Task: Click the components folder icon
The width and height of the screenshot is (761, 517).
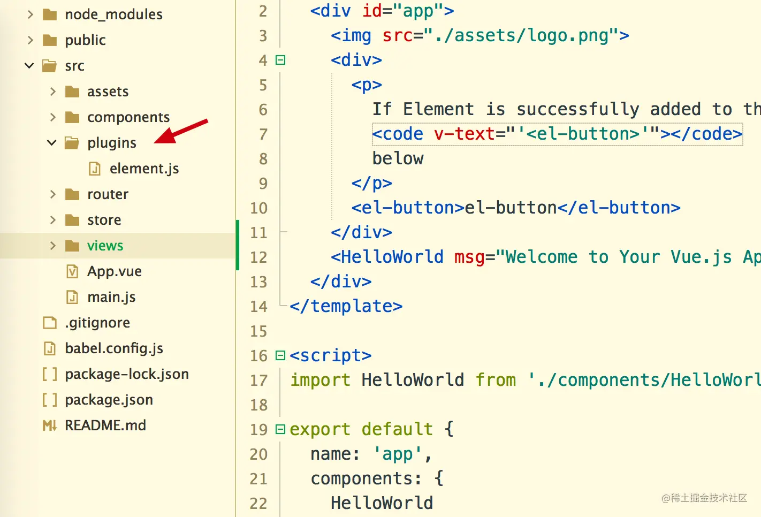Action: point(72,117)
